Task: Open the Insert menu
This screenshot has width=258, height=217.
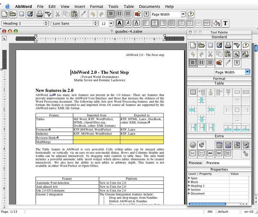Action: pos(80,6)
